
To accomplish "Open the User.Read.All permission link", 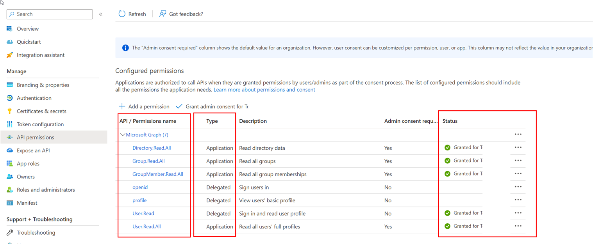I will pyautogui.click(x=146, y=226).
